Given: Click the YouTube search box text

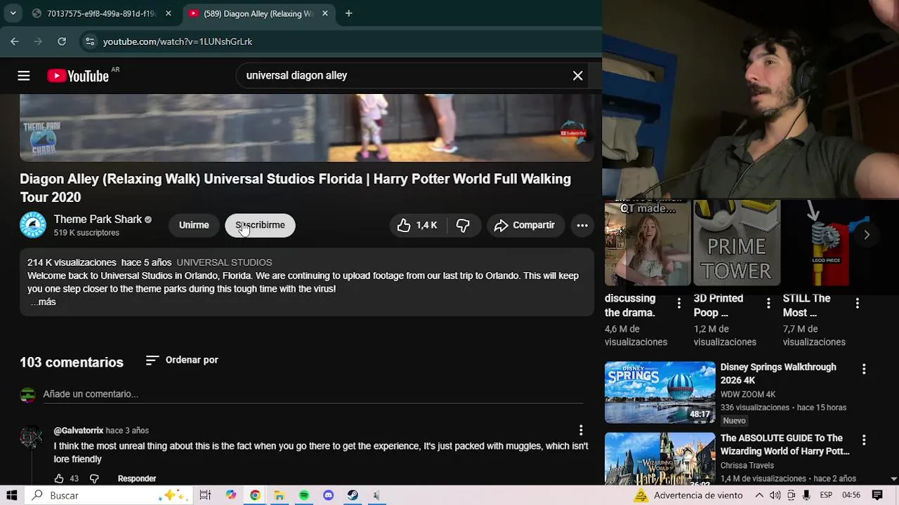Looking at the screenshot, I should click(x=296, y=76).
